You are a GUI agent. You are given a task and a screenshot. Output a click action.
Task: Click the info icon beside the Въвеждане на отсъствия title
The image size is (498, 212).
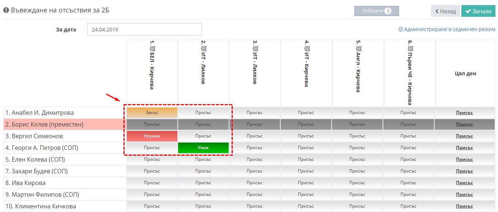(6, 11)
